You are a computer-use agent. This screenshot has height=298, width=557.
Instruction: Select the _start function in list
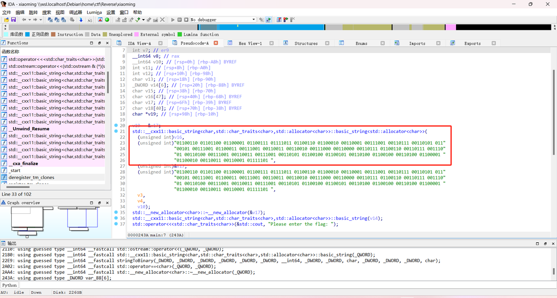(x=14, y=171)
